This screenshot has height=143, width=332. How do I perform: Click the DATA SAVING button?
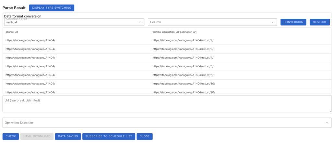tap(68, 137)
